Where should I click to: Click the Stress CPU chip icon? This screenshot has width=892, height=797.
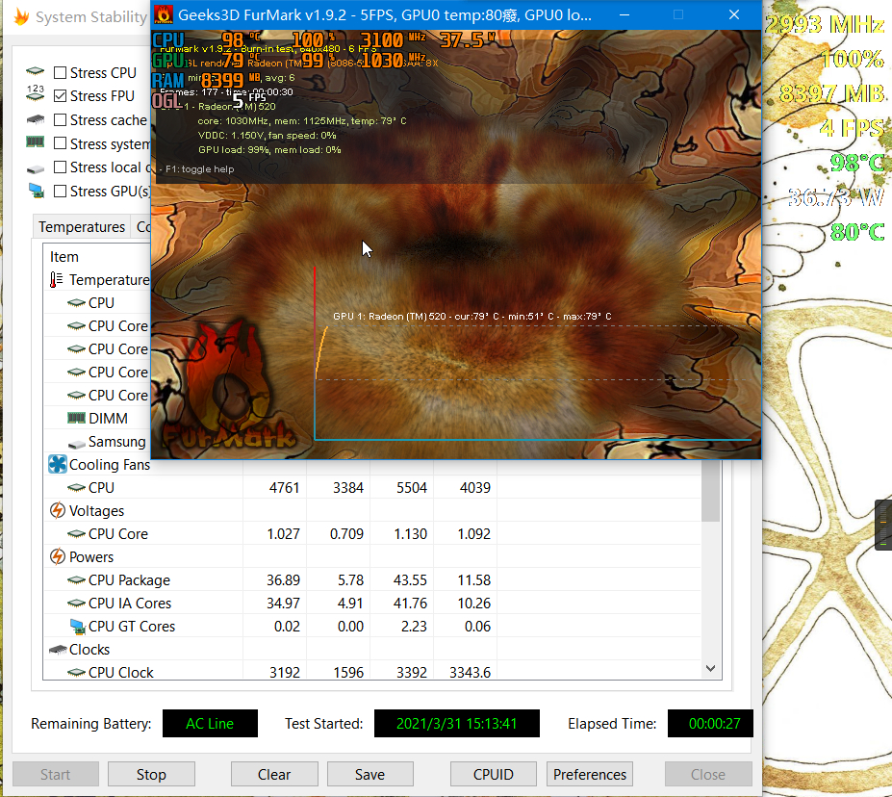(x=36, y=71)
